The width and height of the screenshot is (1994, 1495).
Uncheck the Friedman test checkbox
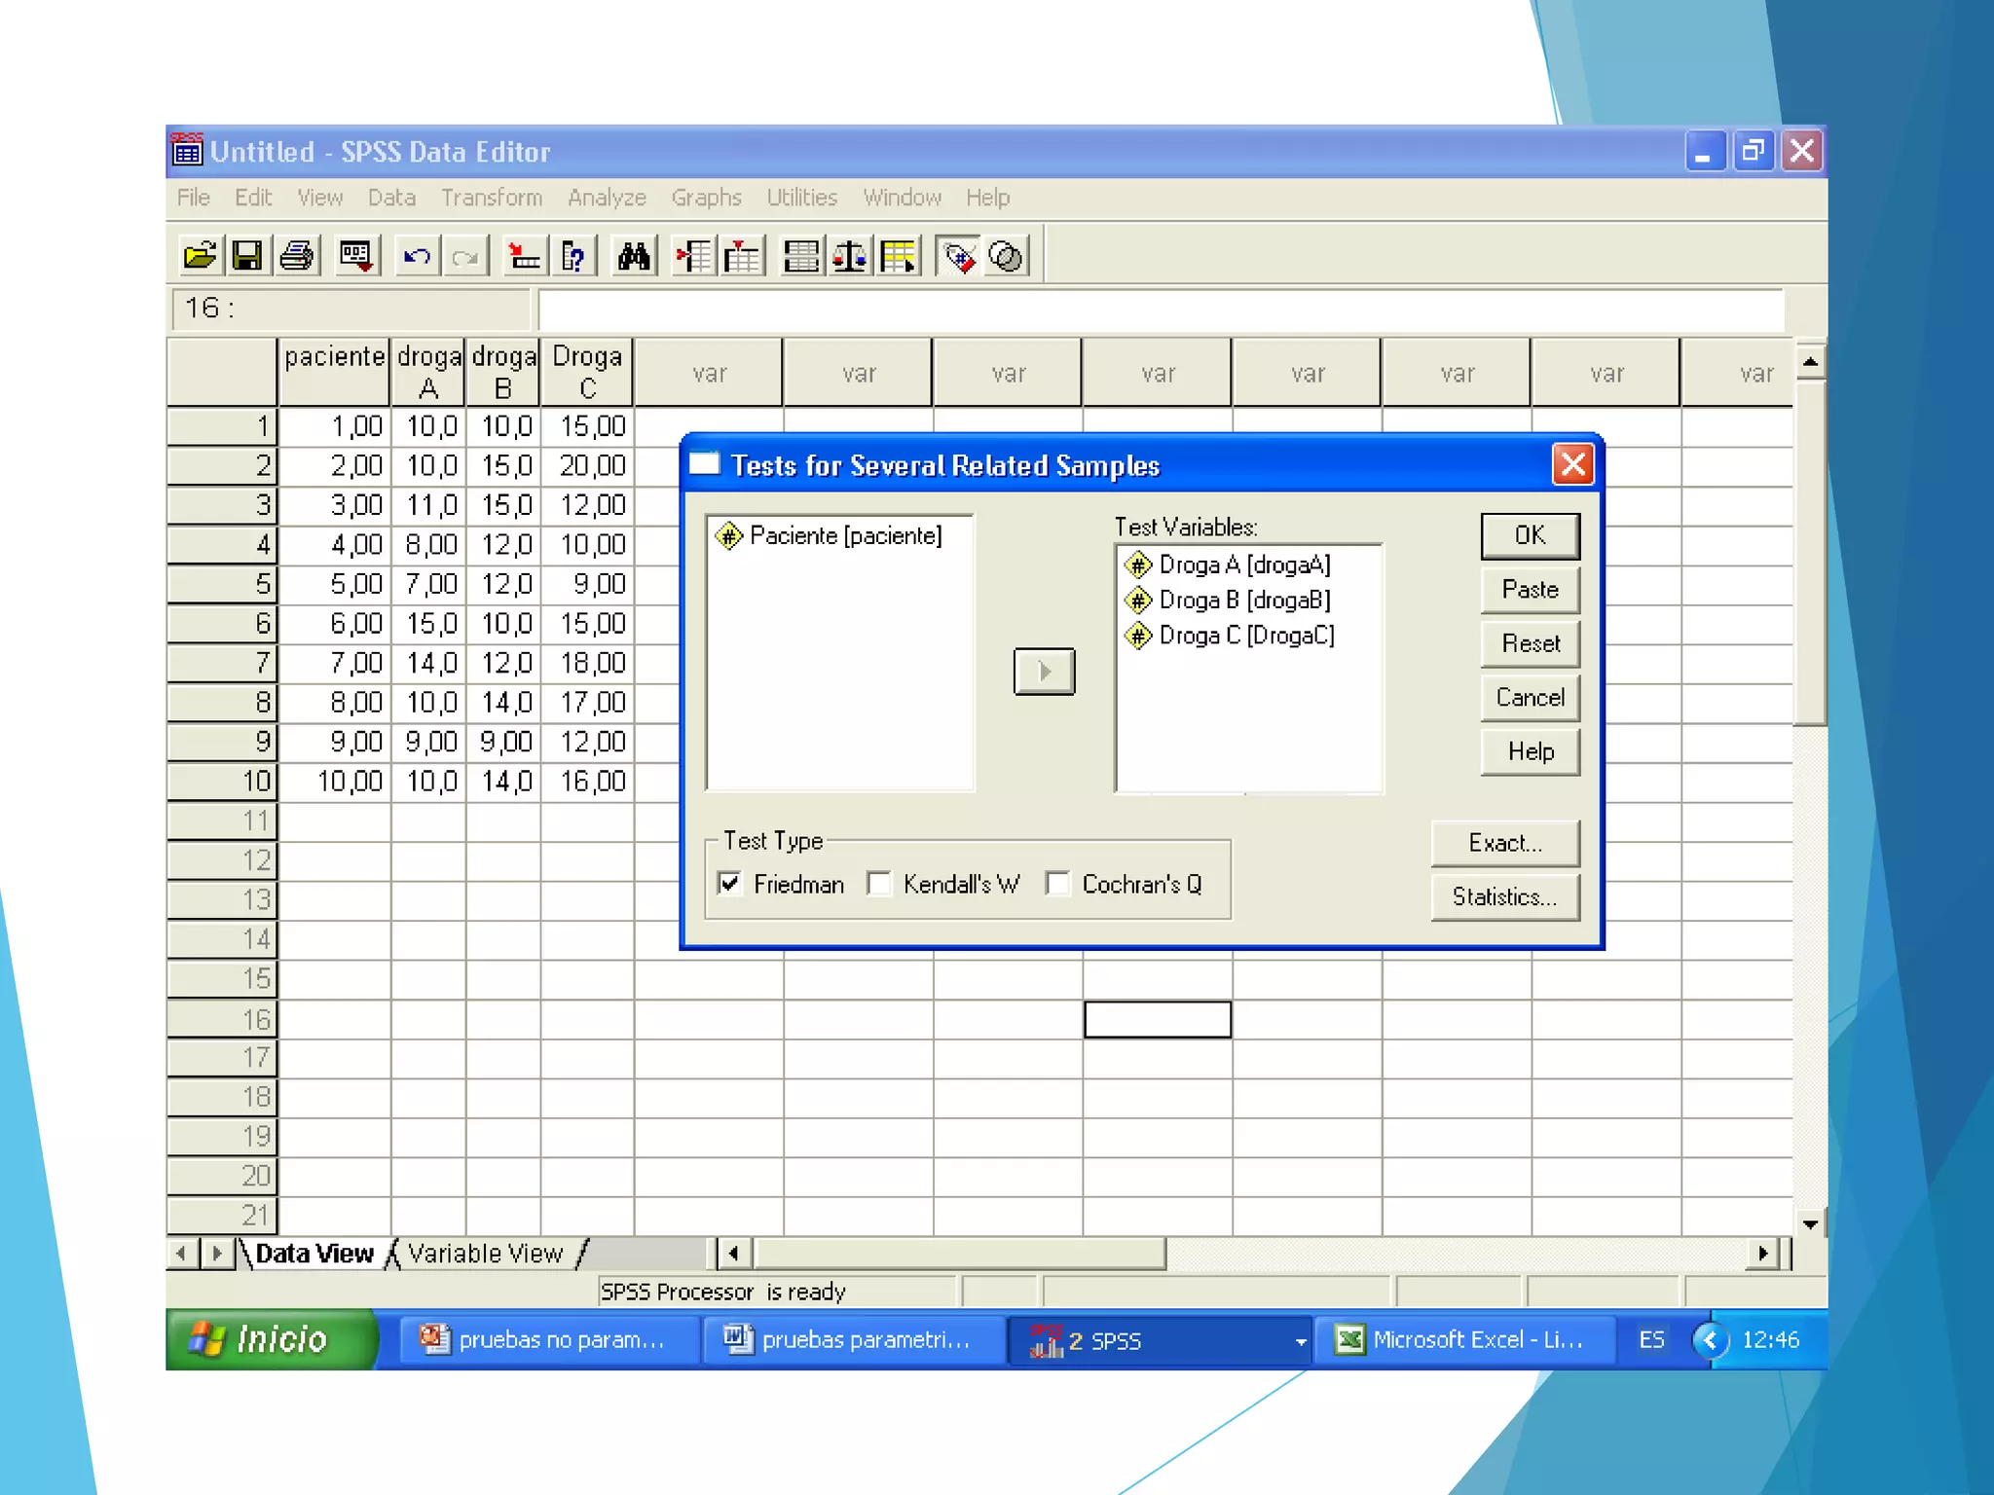730,884
